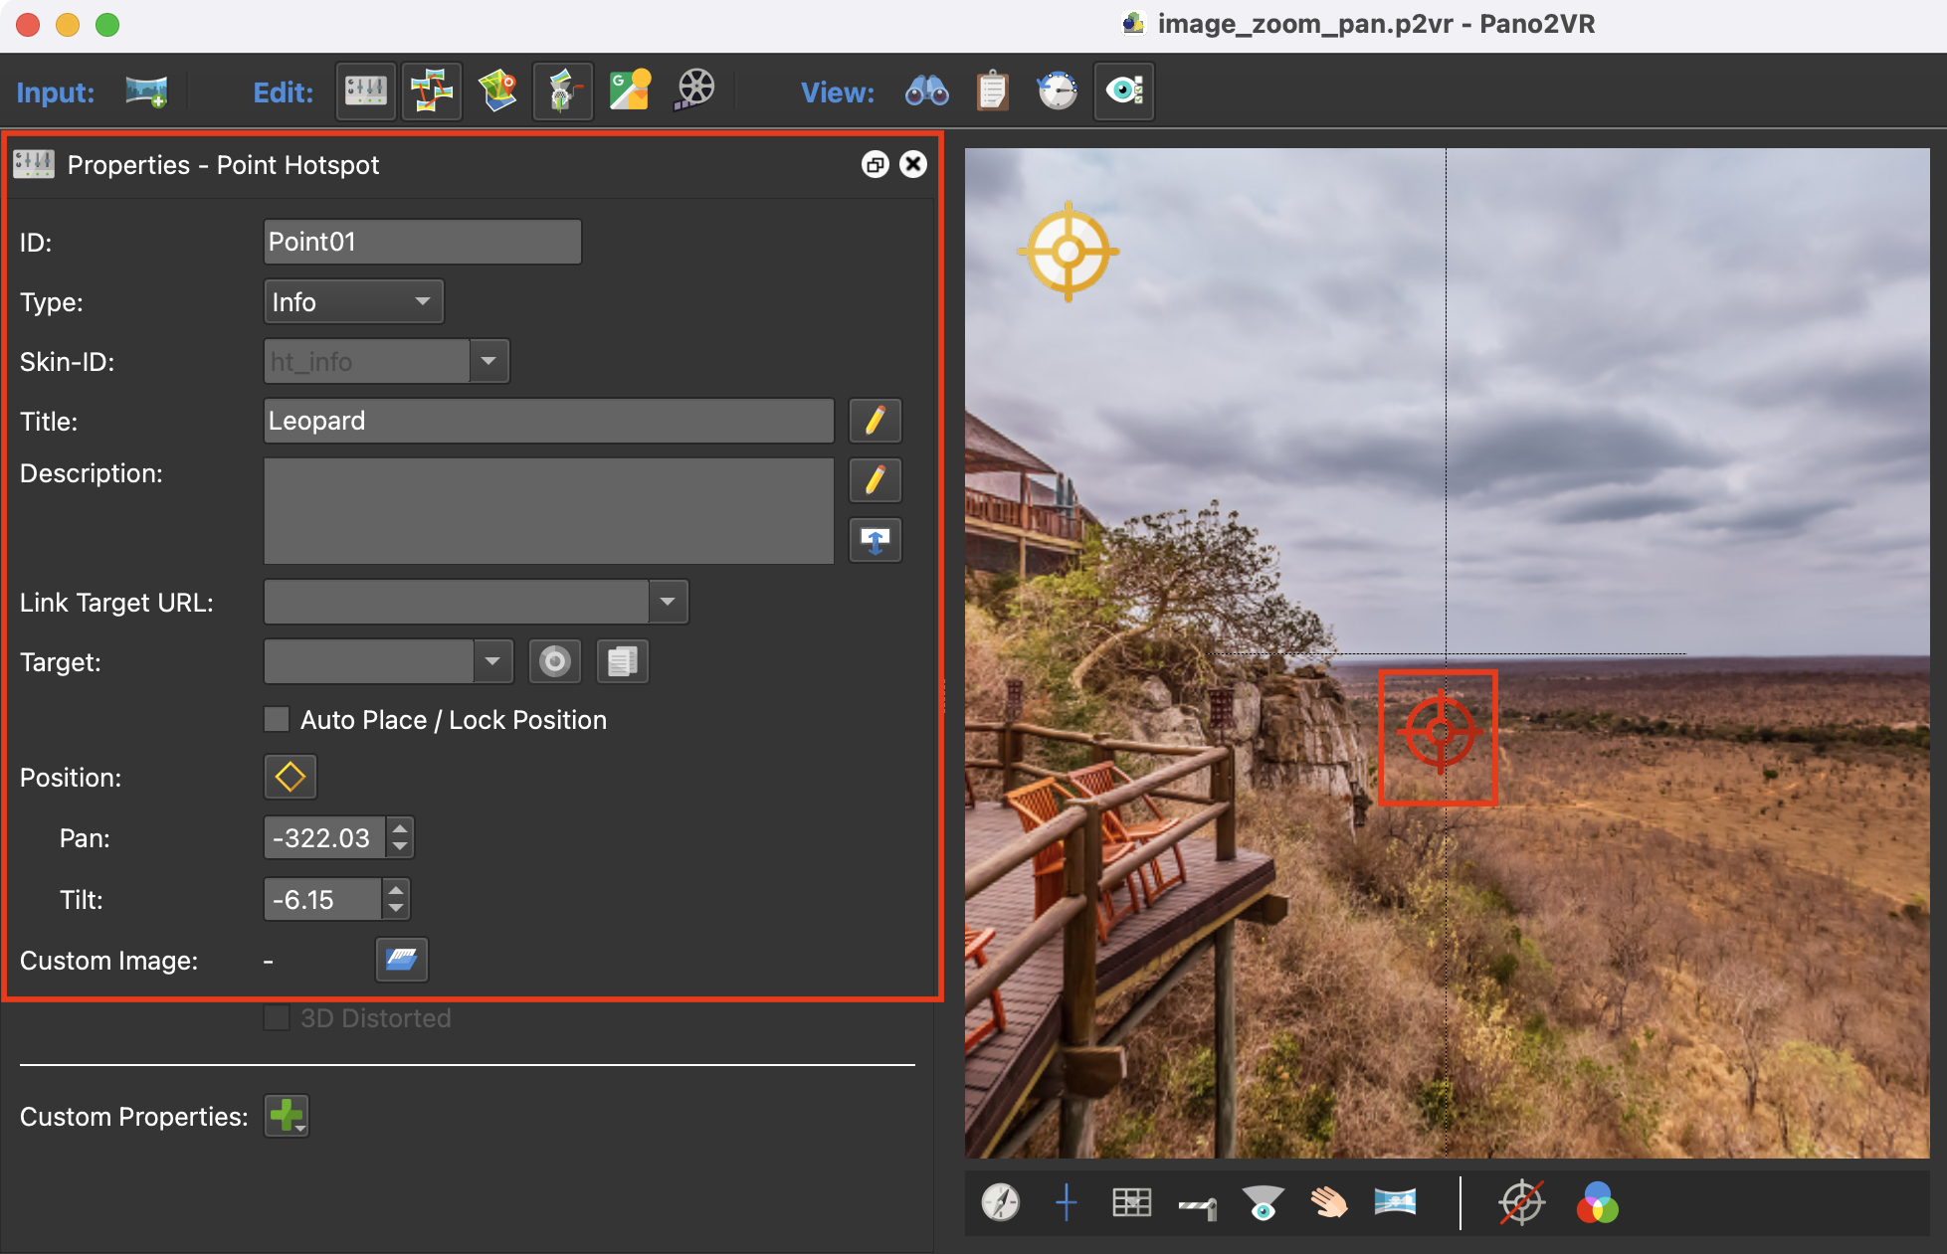
Task: Click the ID field containing Point01
Action: click(422, 242)
